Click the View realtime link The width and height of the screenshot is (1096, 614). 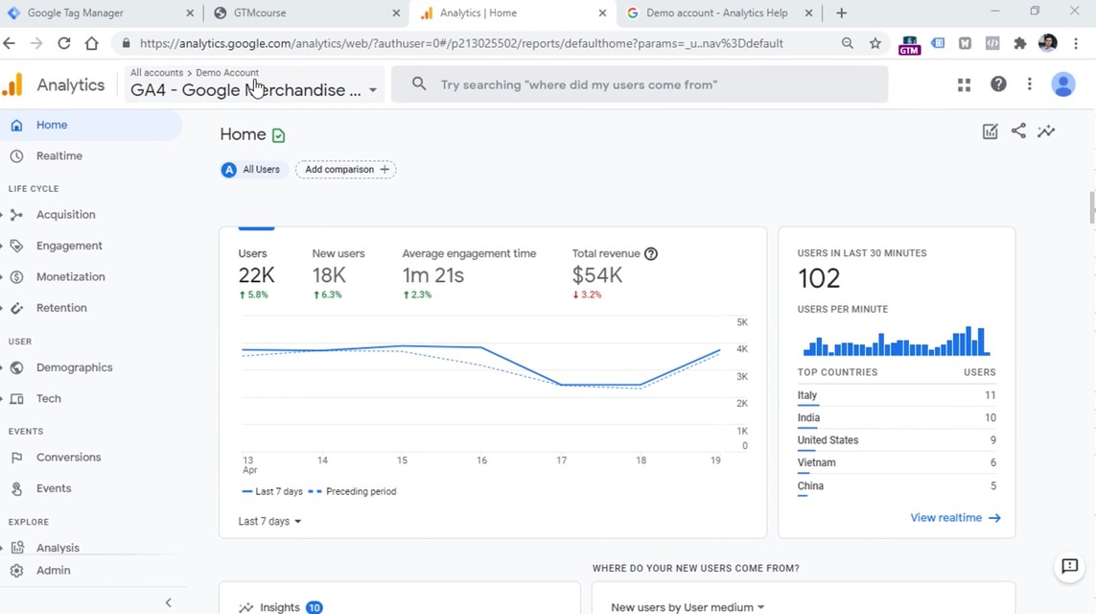click(955, 518)
